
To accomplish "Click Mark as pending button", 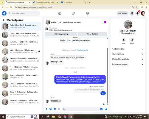I will coord(61,34).
